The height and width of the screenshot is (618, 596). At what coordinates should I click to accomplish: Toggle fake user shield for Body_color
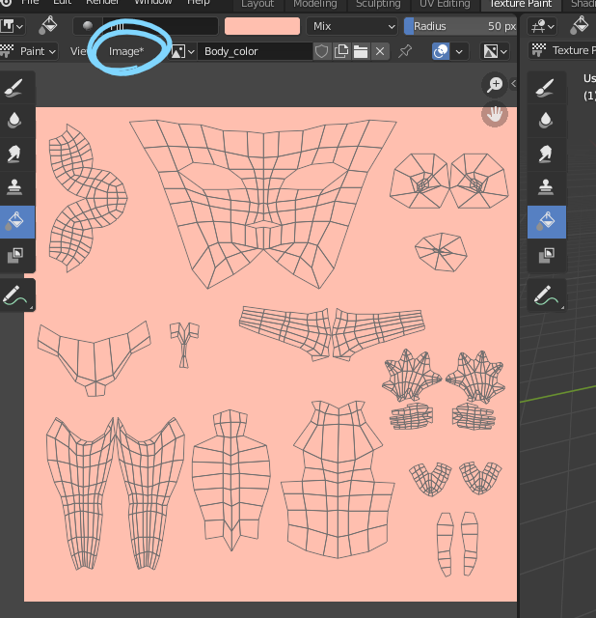point(322,51)
